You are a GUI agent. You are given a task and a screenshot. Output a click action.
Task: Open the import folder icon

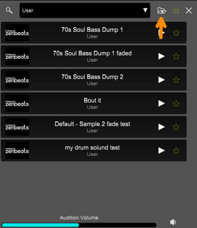click(162, 11)
